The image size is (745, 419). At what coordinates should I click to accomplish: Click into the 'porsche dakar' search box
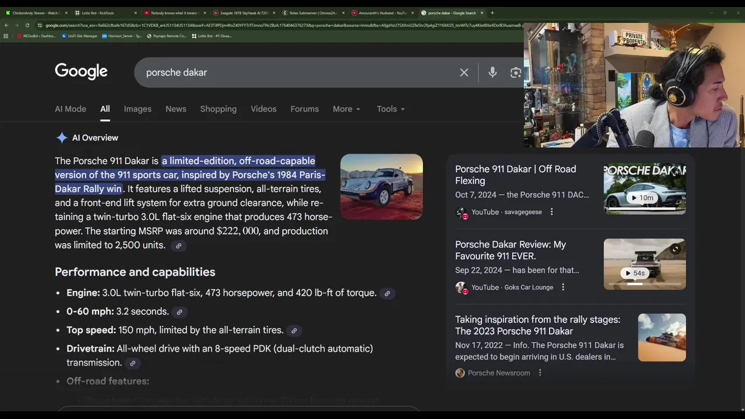[x=297, y=73]
